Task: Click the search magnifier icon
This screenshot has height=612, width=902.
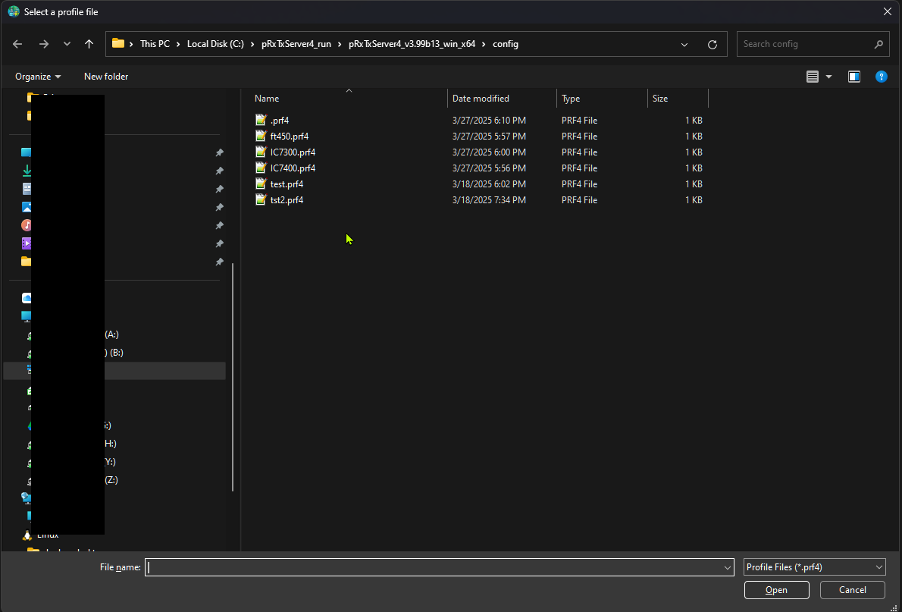Action: point(879,44)
